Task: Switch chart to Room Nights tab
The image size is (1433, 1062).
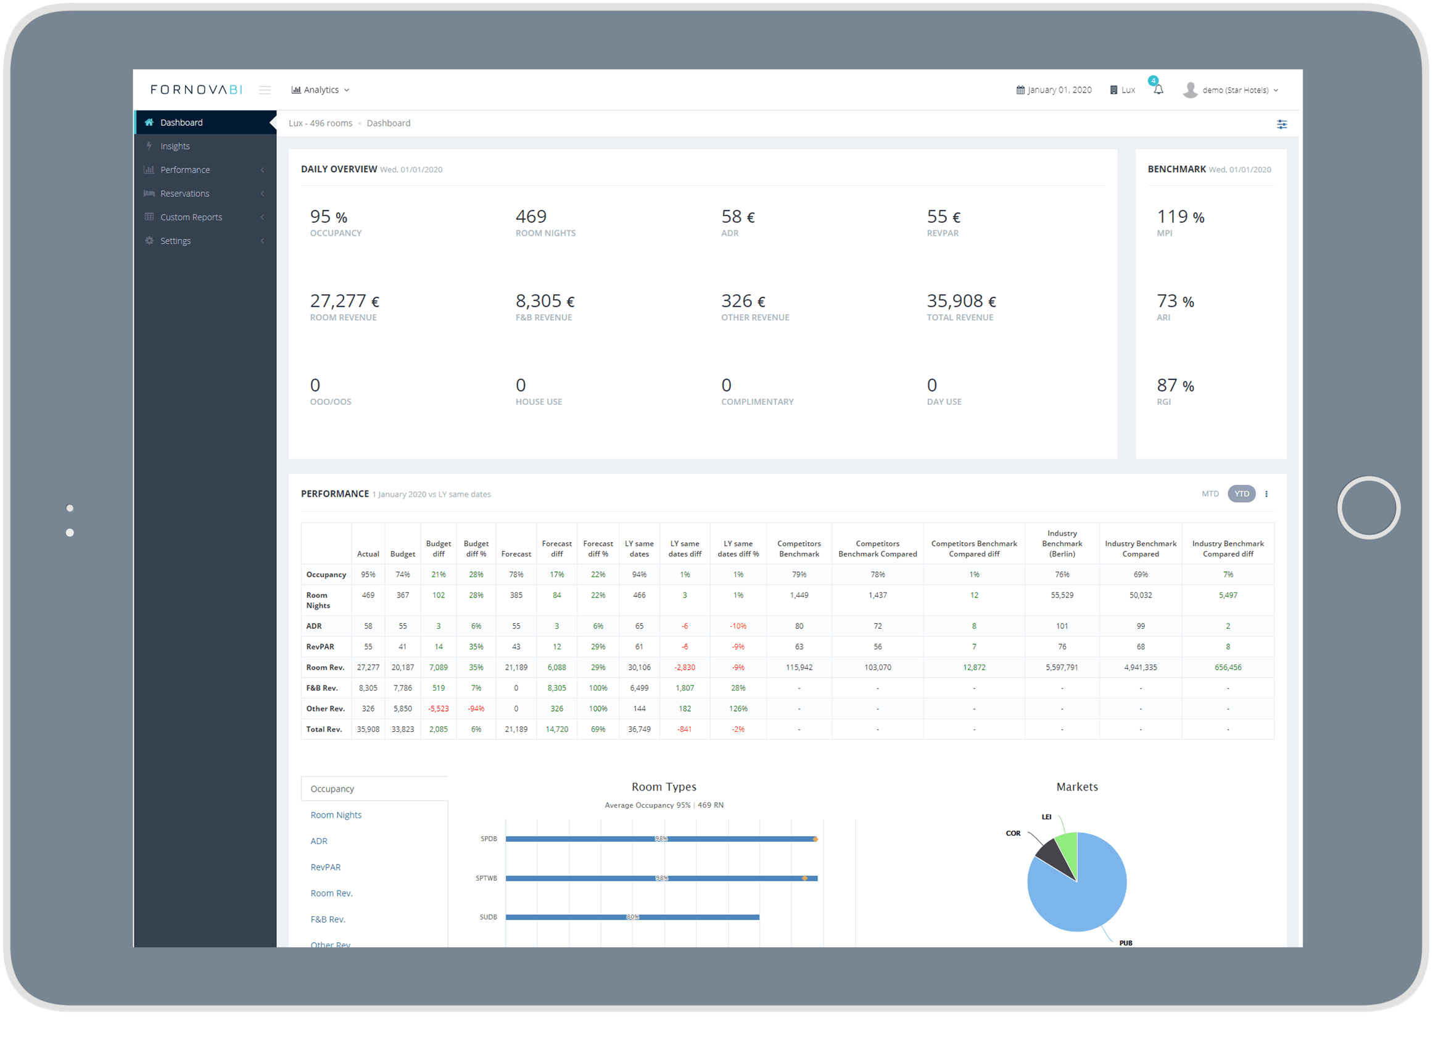Action: click(336, 815)
